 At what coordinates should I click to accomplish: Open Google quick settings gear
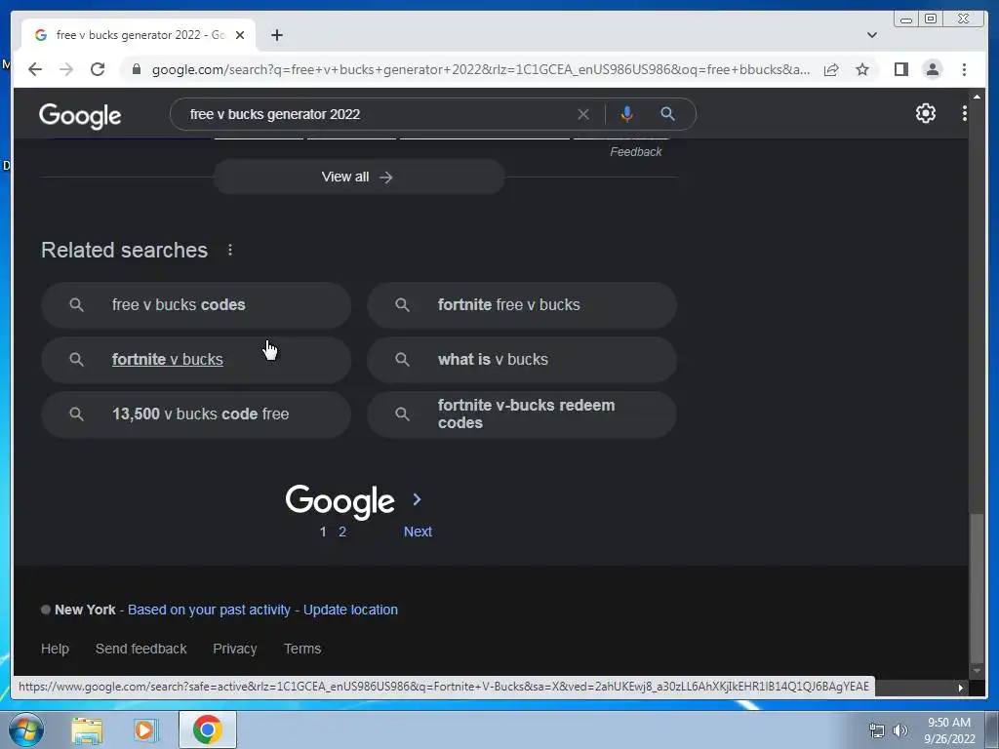click(x=925, y=113)
